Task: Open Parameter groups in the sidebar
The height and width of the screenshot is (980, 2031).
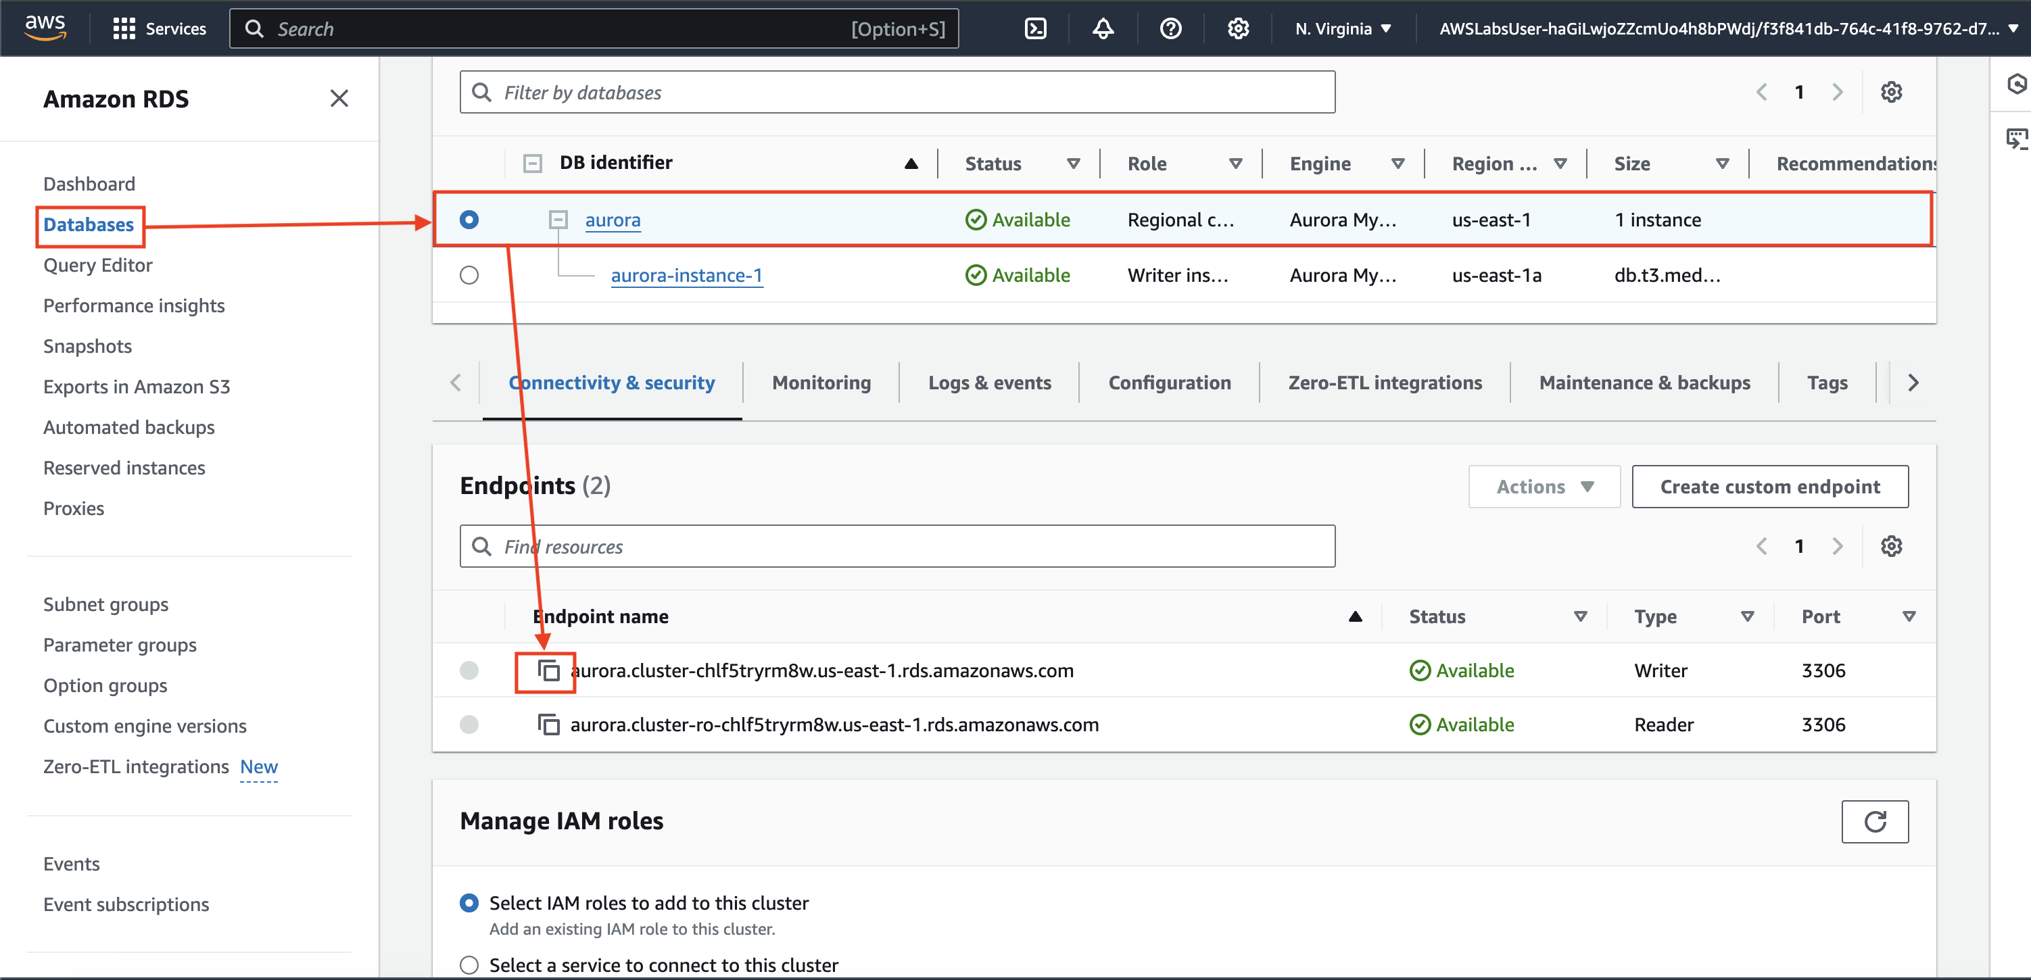Action: tap(120, 645)
